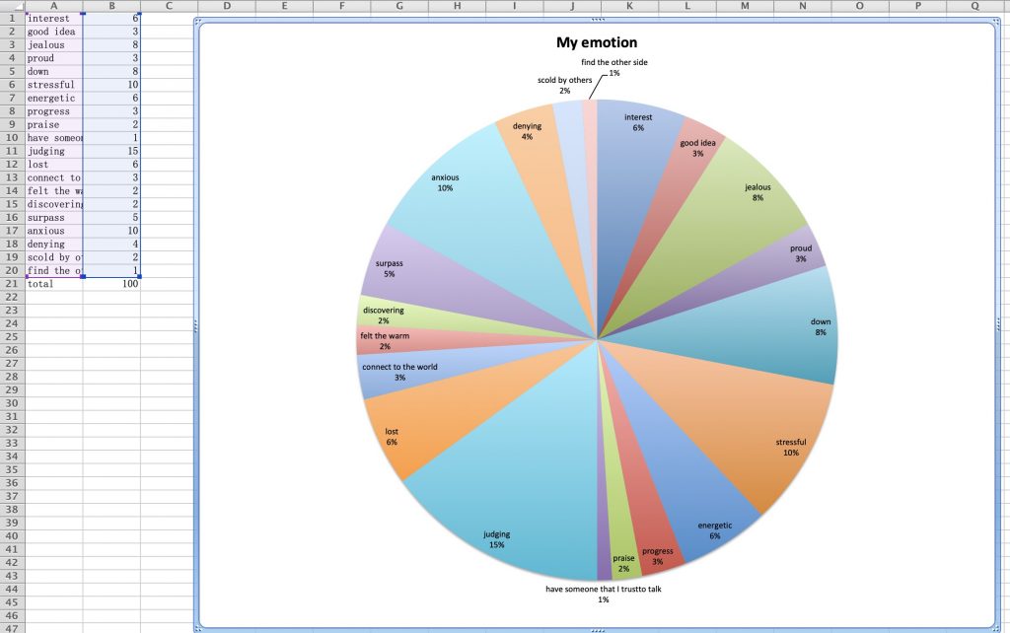Select the 'anxious 10%' data label
The width and height of the screenshot is (1010, 633).
point(445,182)
